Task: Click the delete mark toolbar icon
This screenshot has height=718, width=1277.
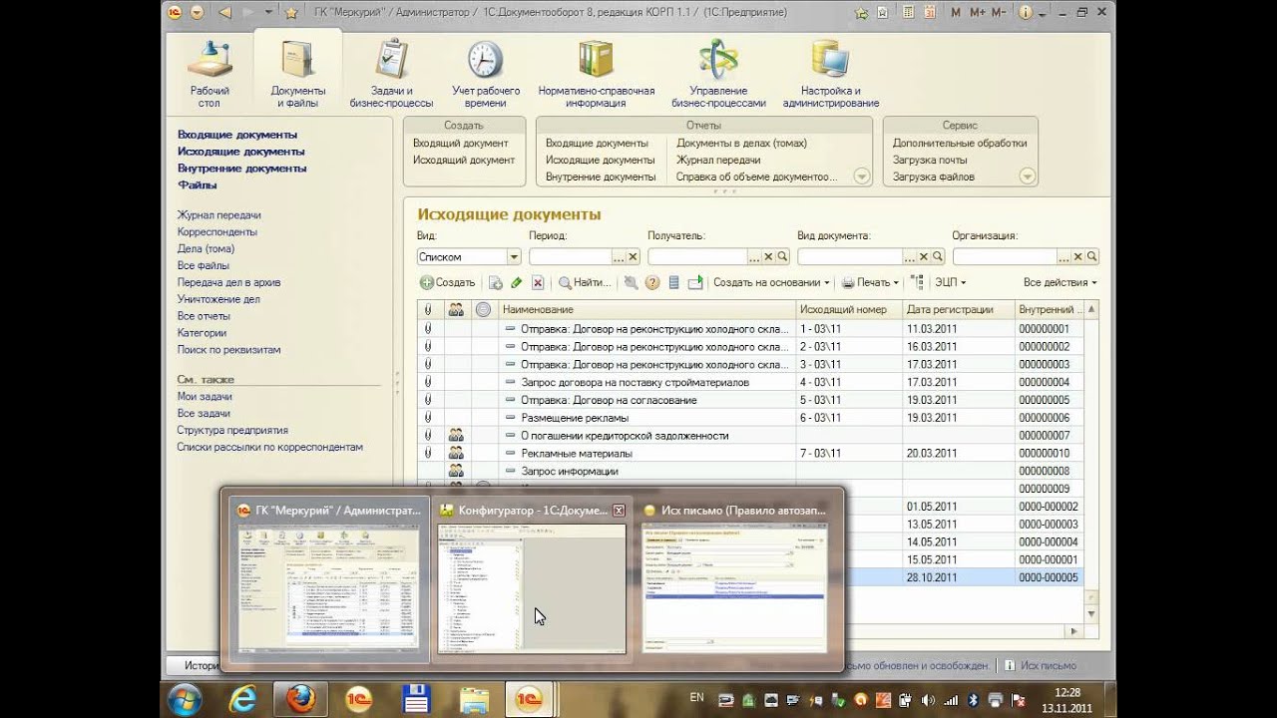Action: 538,282
